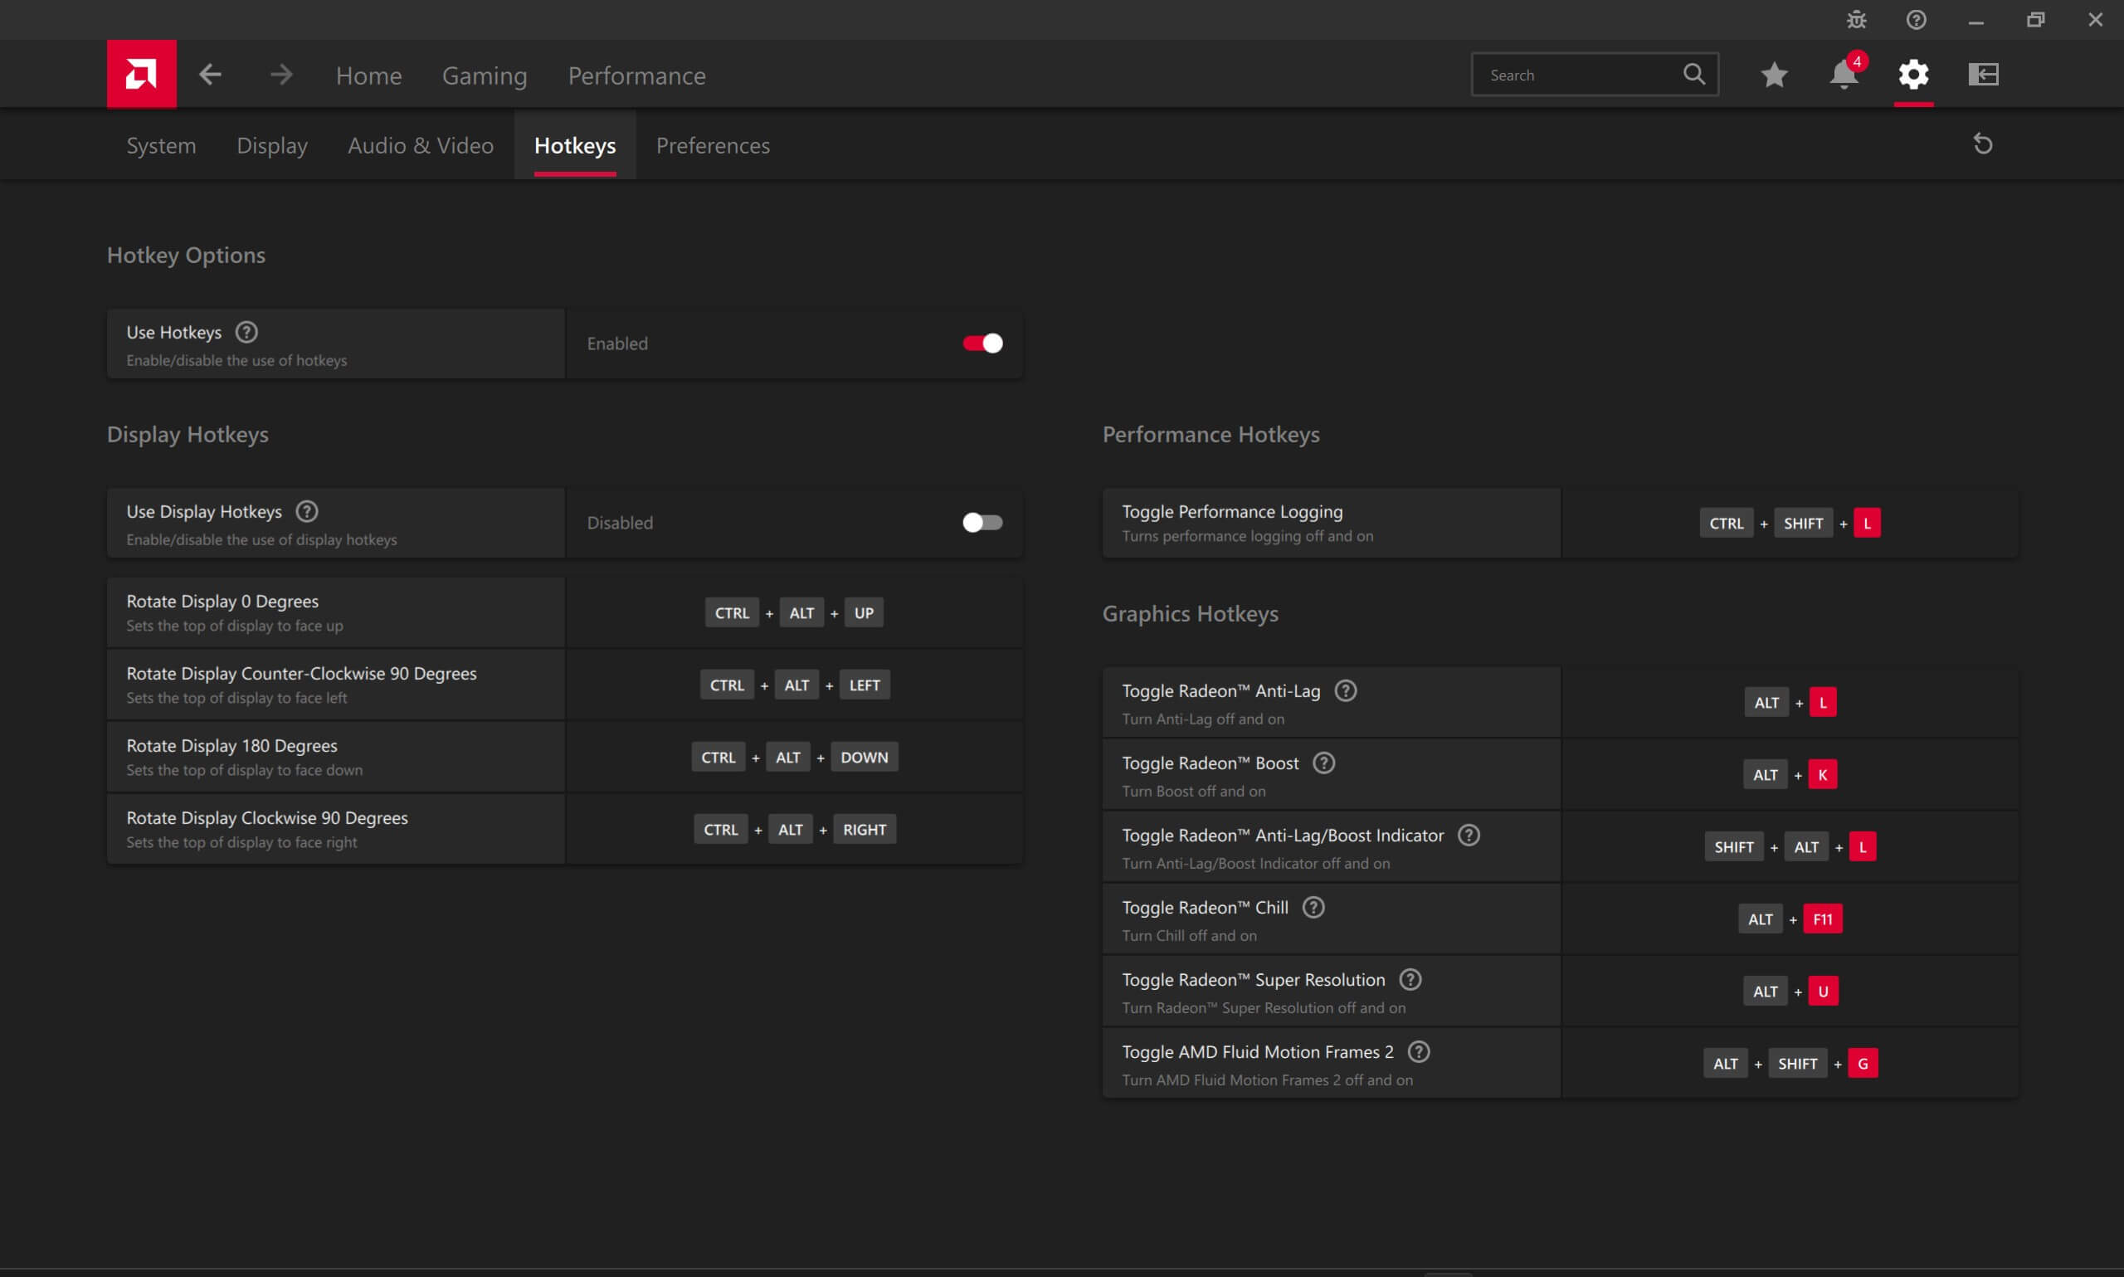Open settings gear icon
This screenshot has height=1277, width=2124.
[x=1913, y=75]
